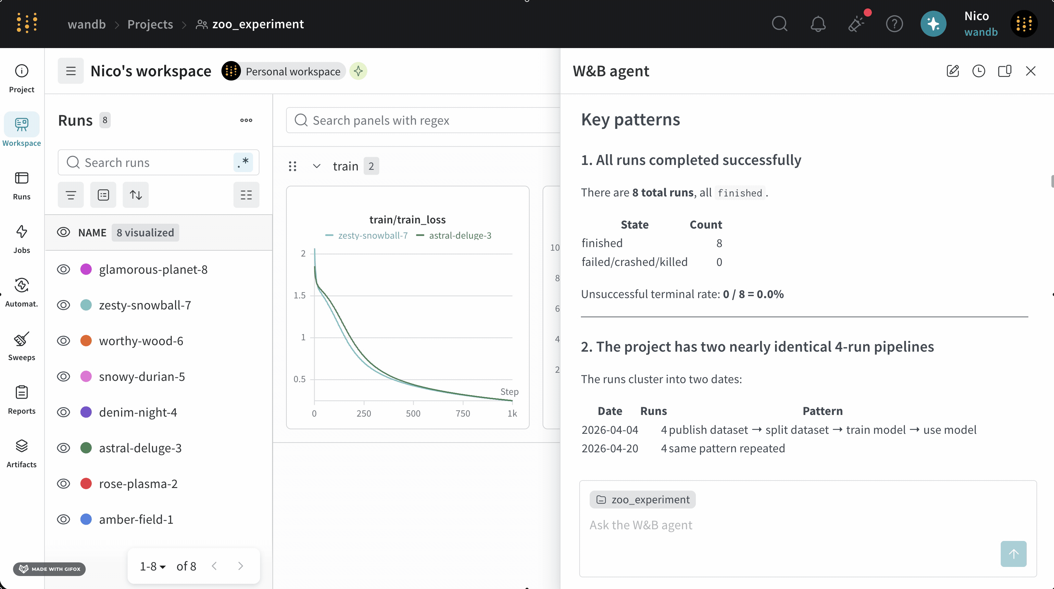The image size is (1054, 589).
Task: Toggle regex mode in run search
Action: click(243, 162)
